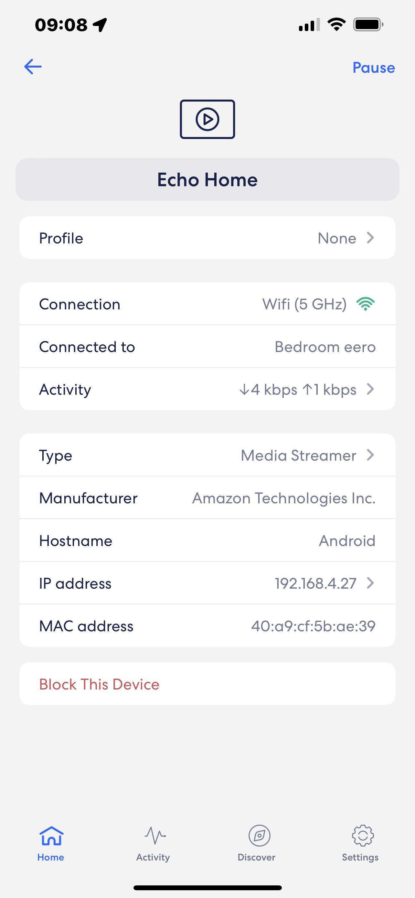This screenshot has height=898, width=415.
Task: Select the Connection Wifi (5 GHz) row
Action: [207, 304]
